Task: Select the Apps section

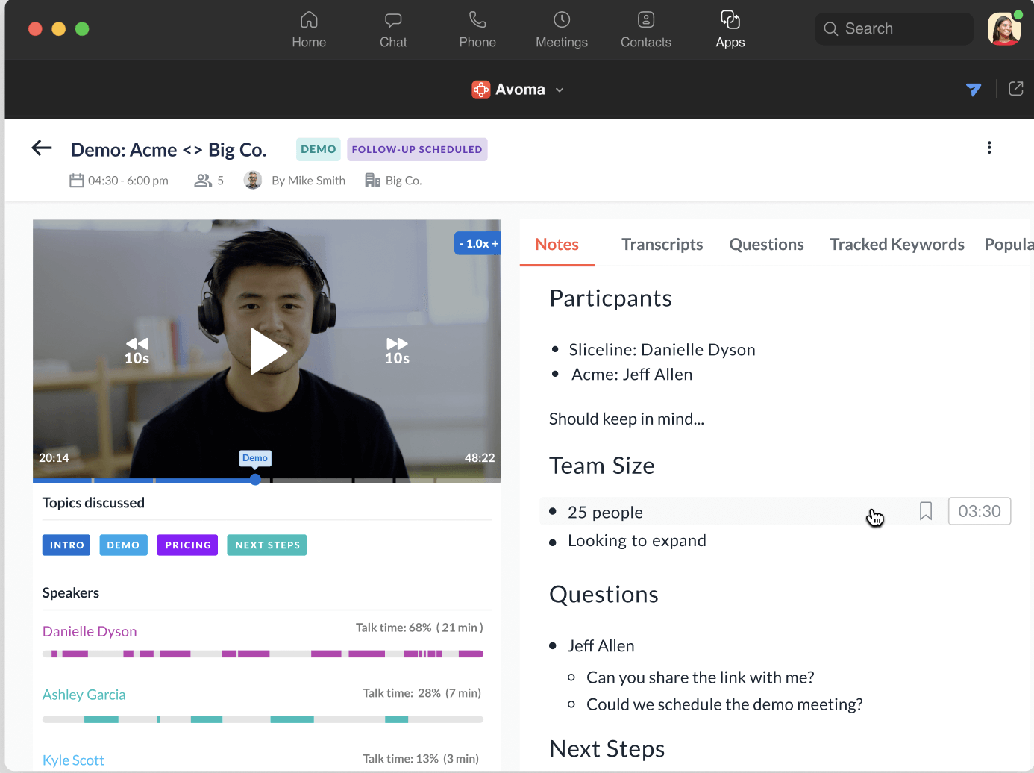Action: tap(730, 30)
